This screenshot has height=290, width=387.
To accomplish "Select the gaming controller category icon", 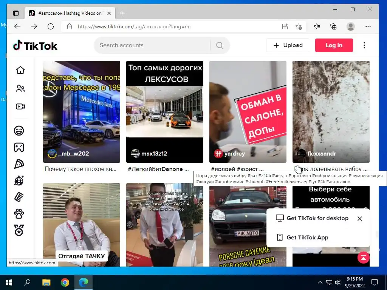I will click(19, 147).
